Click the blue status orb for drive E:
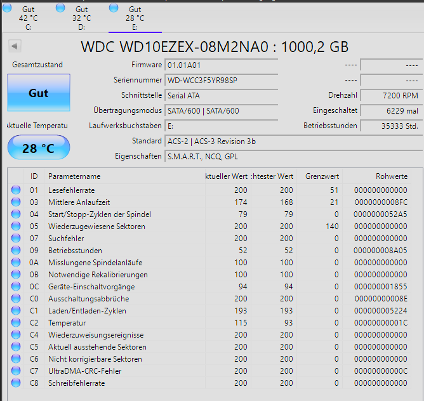This screenshot has height=401, width=424. point(114,8)
